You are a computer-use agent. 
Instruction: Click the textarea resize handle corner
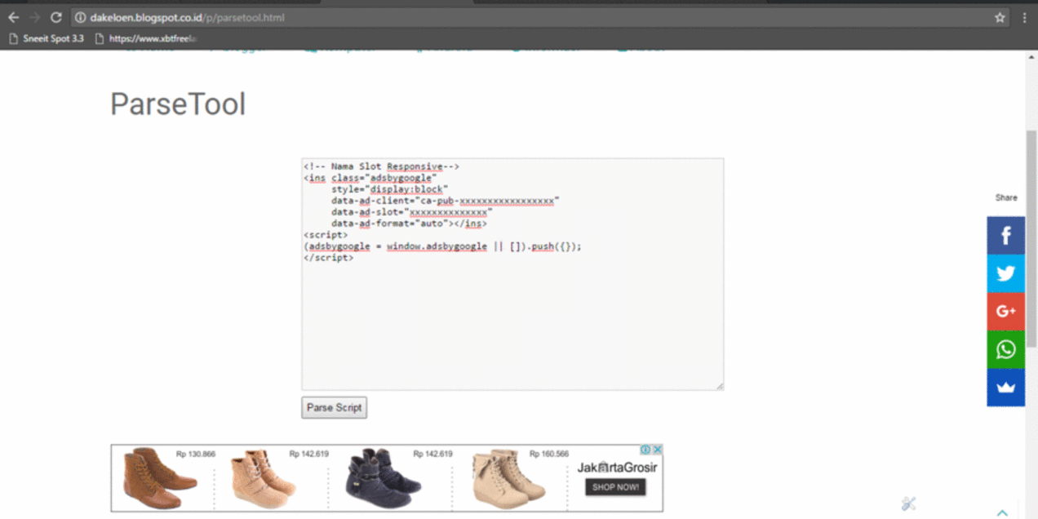(x=720, y=386)
